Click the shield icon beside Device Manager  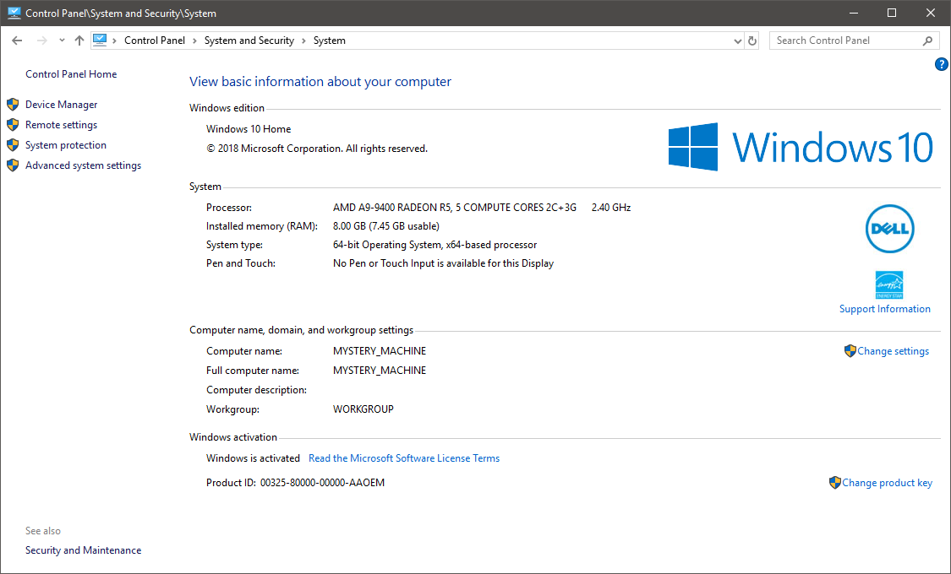point(13,104)
